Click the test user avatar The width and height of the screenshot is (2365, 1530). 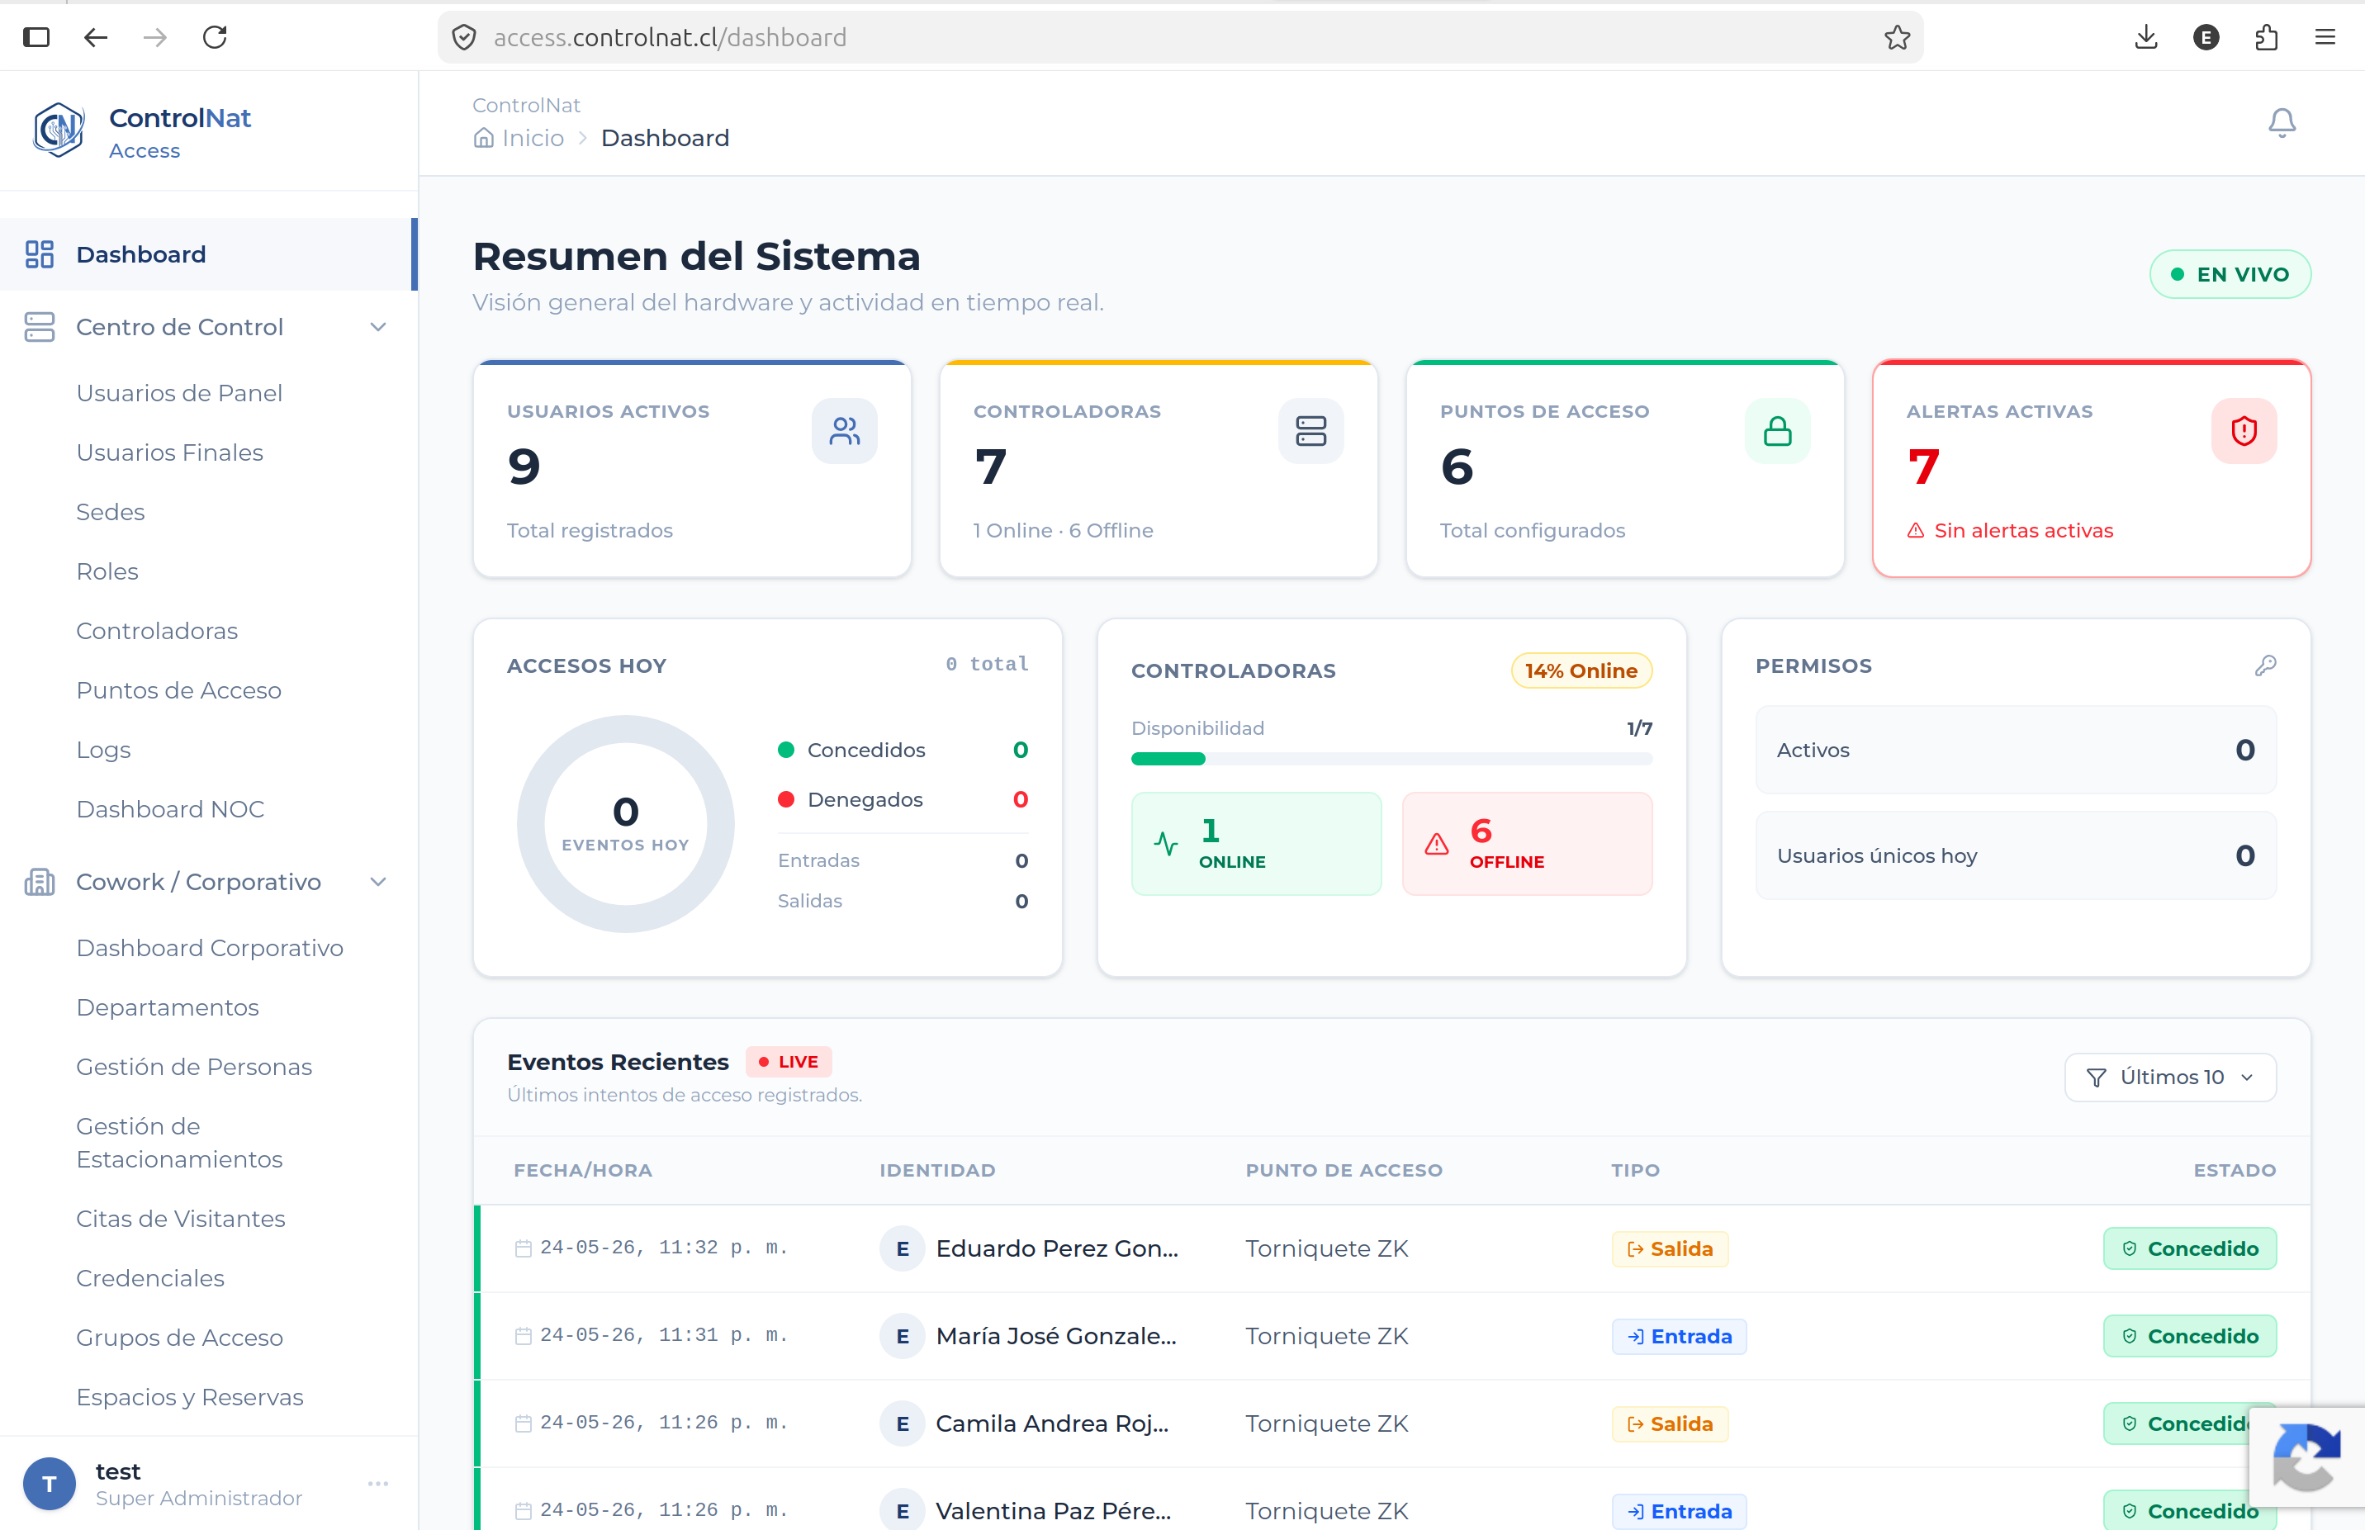click(x=50, y=1483)
